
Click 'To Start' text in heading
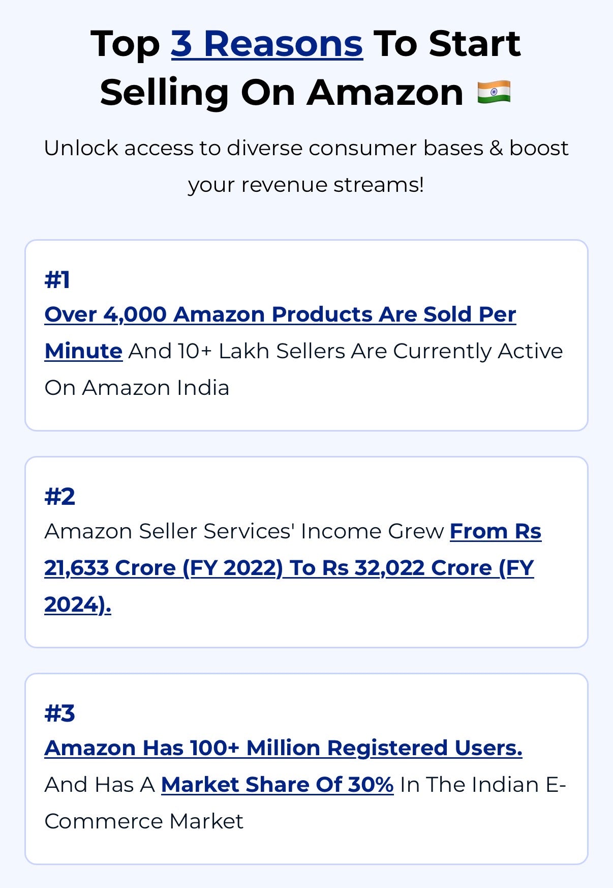(447, 44)
